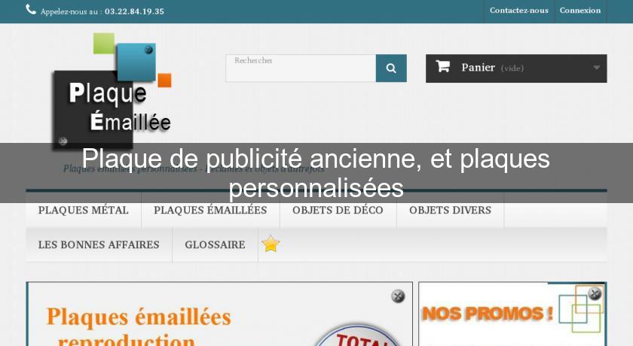Click the phone number 03.22.84.19.35
The height and width of the screenshot is (346, 633).
134,12
